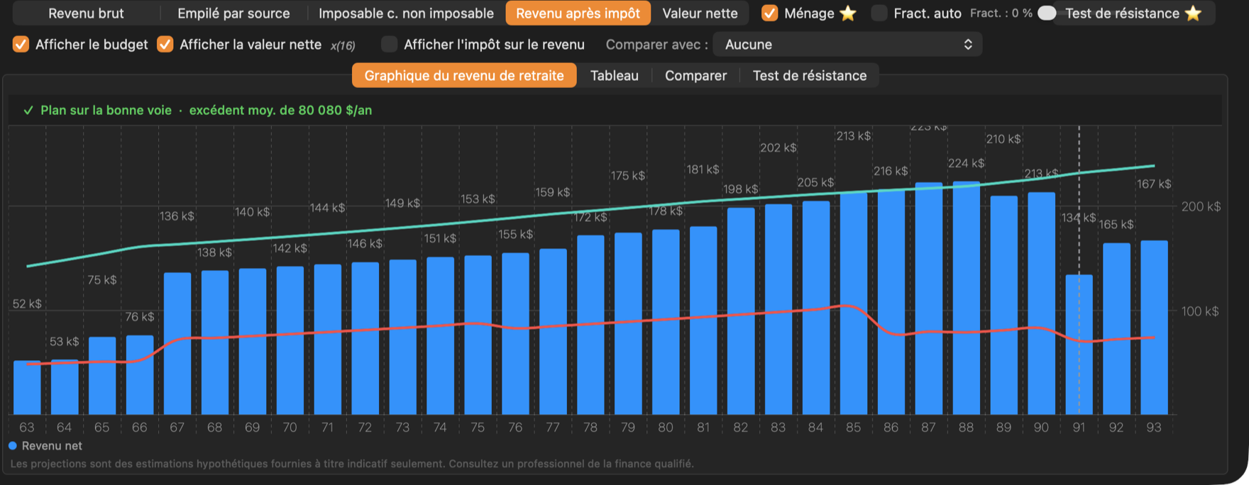Switch to the Revenu brut view
The image size is (1249, 485).
(x=86, y=13)
